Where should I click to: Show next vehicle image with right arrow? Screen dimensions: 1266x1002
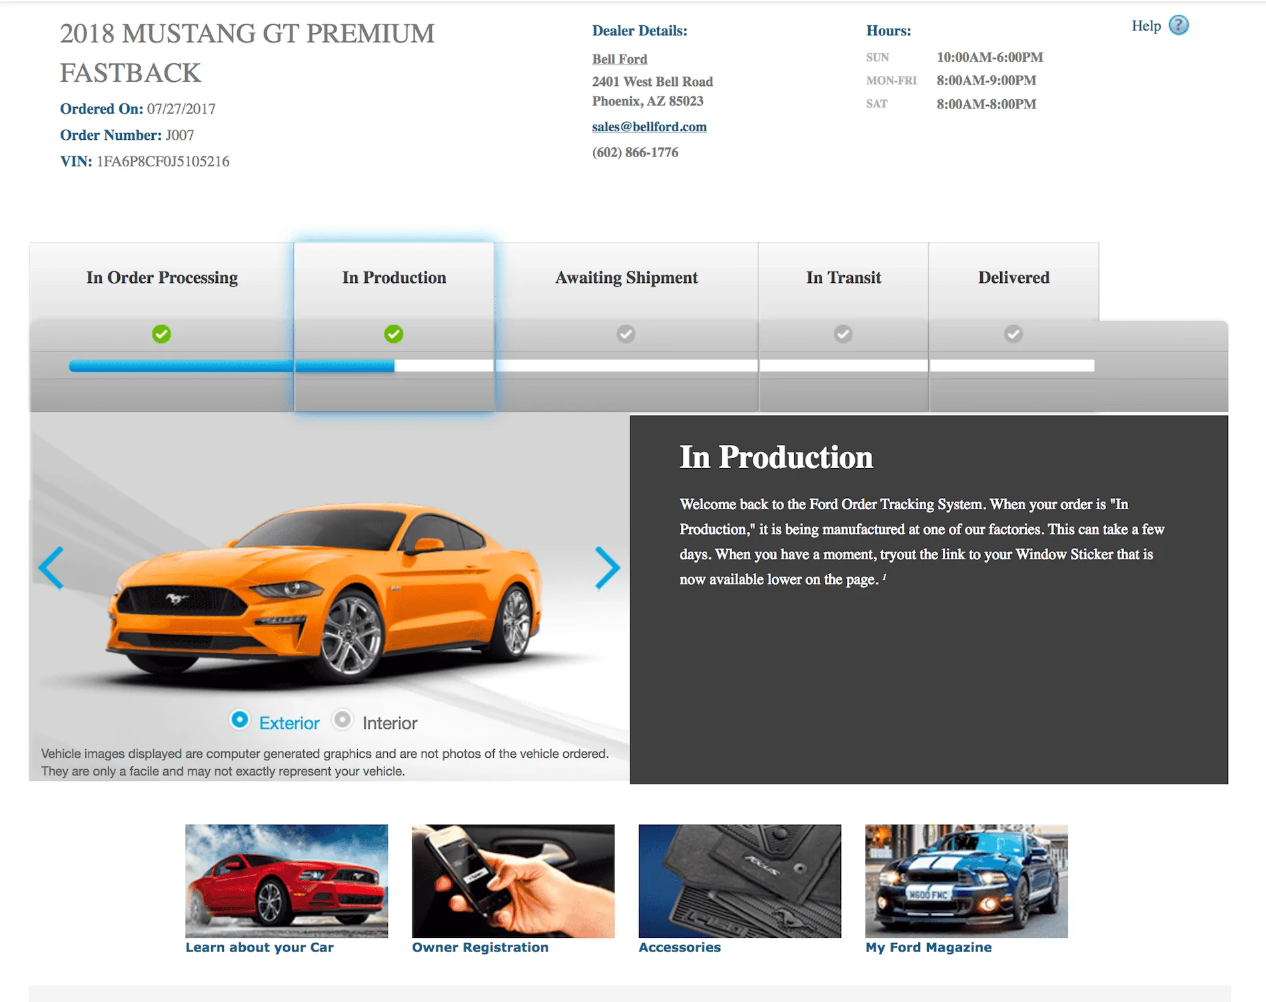click(x=607, y=568)
